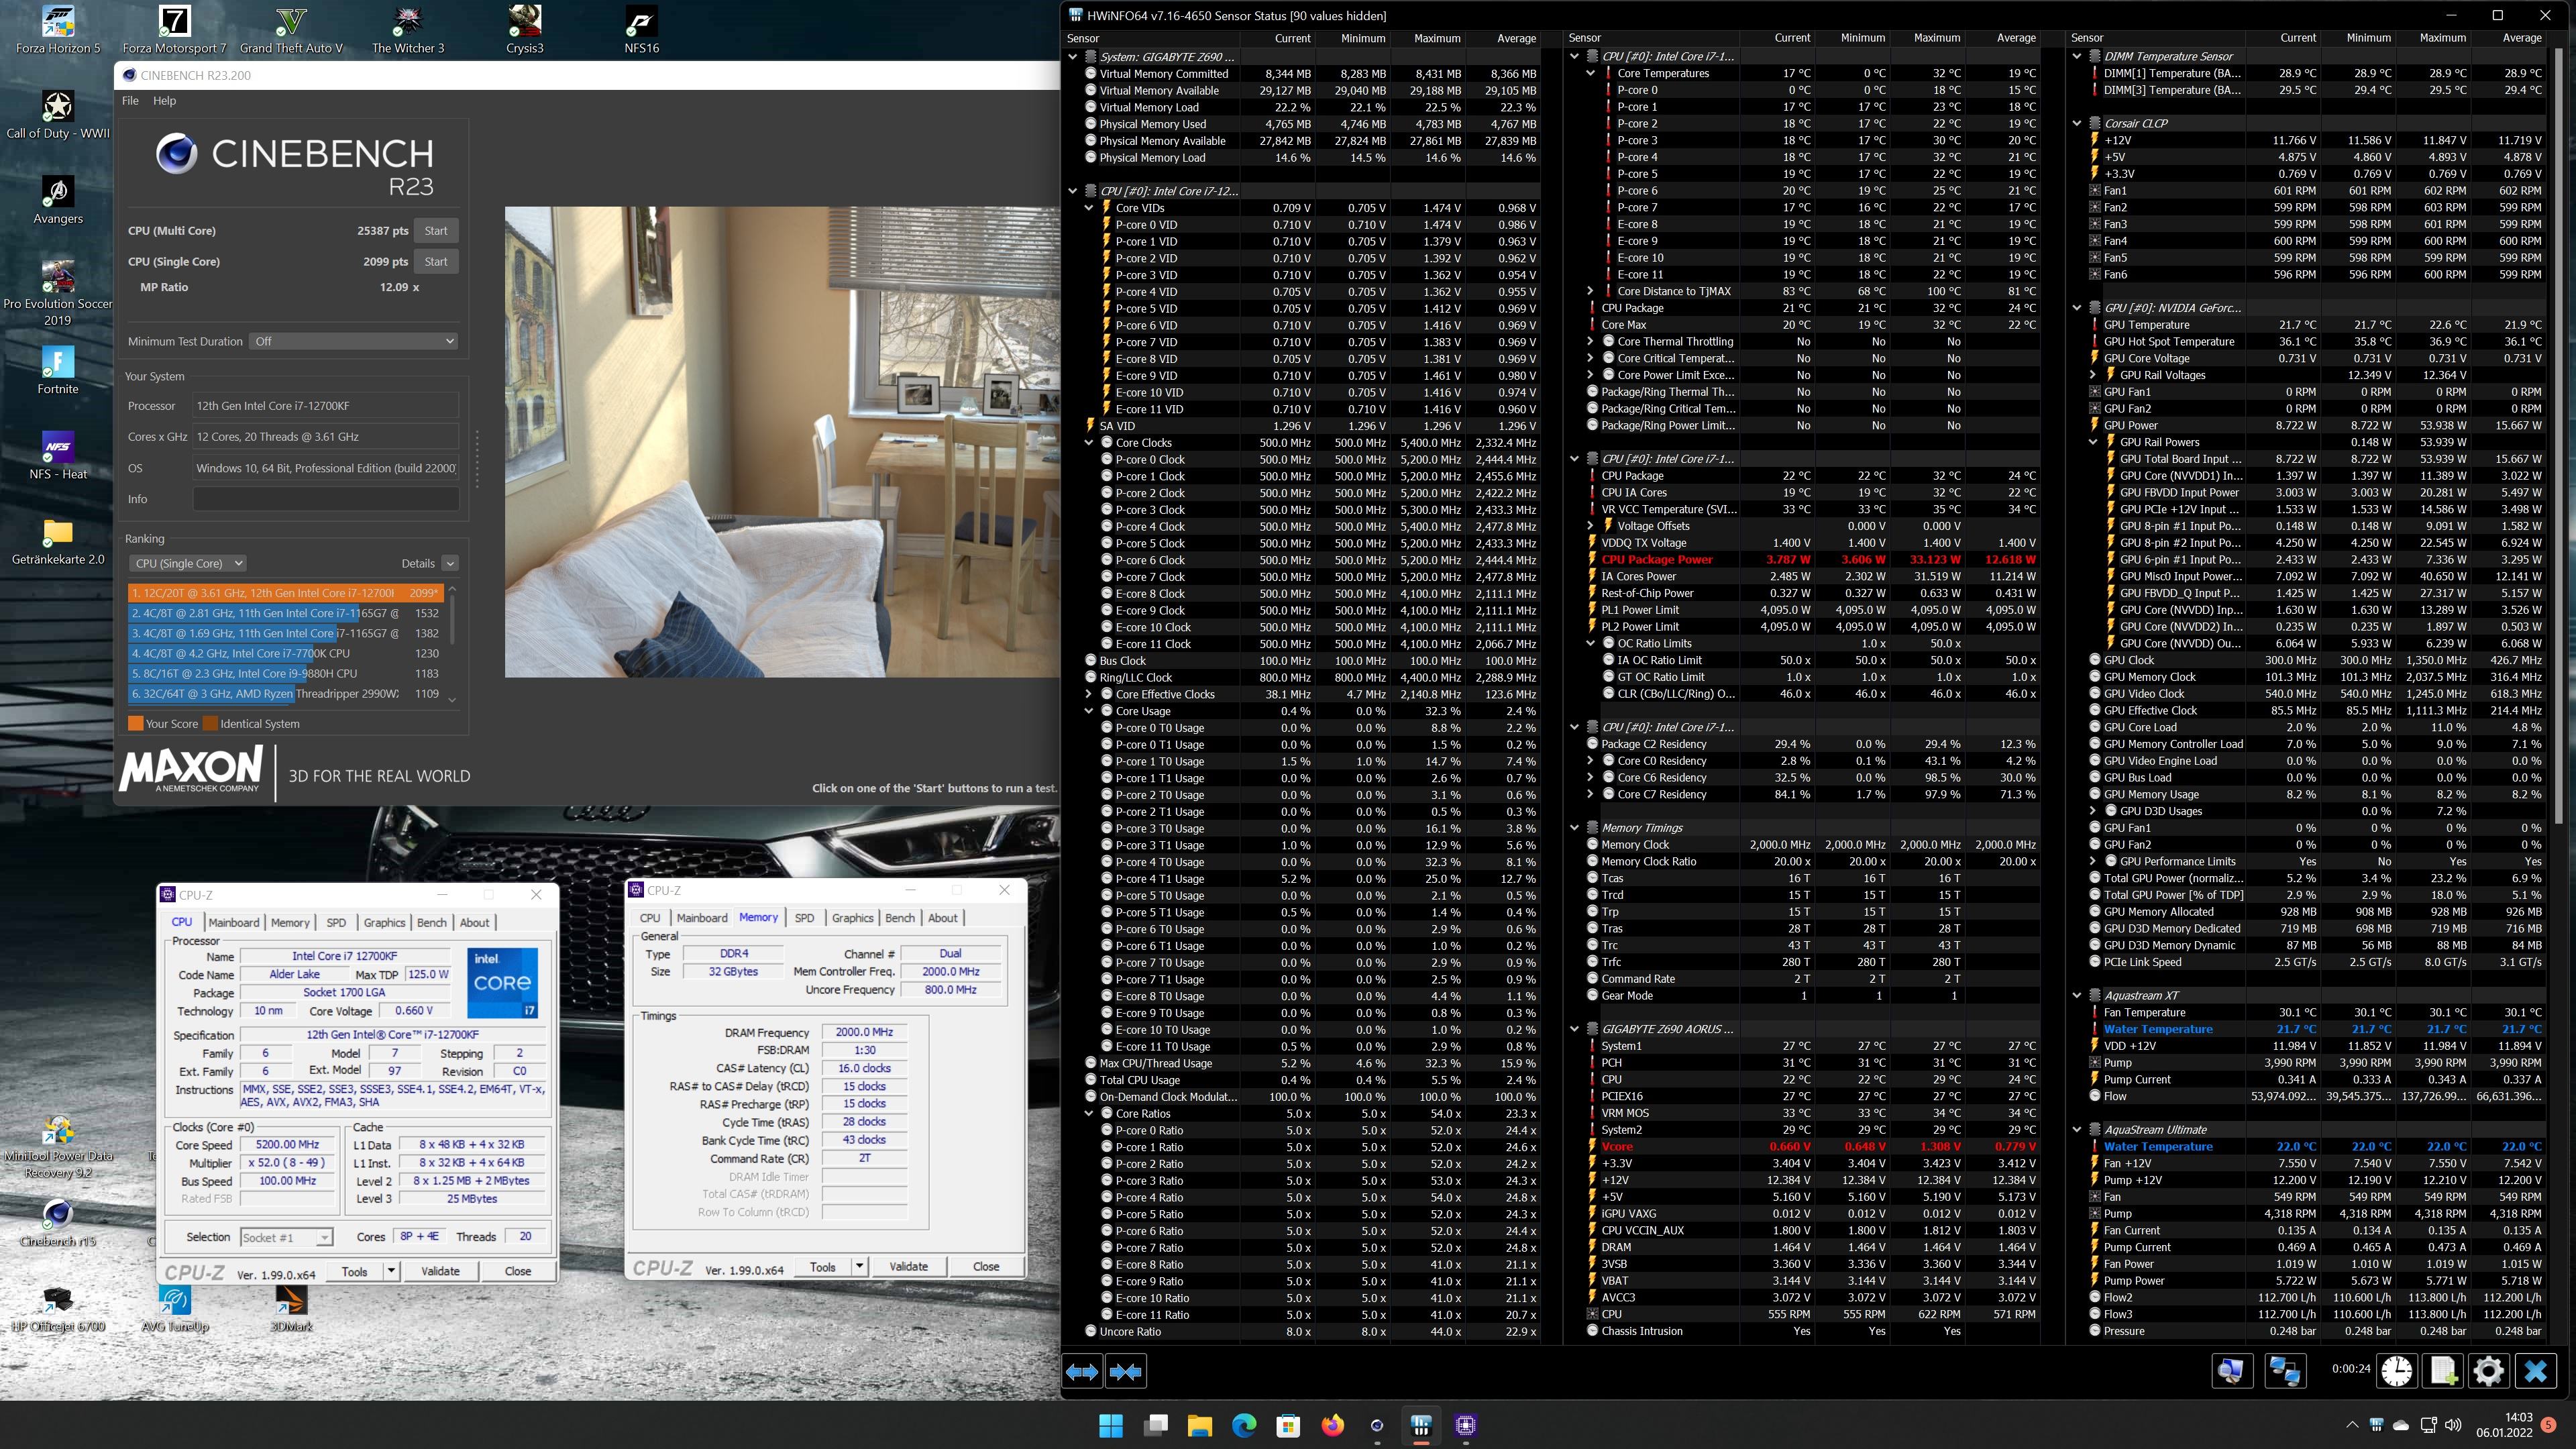Open Pro Evolution Soccer 2019 desktop icon
The width and height of the screenshot is (2576, 1449).
(x=58, y=292)
